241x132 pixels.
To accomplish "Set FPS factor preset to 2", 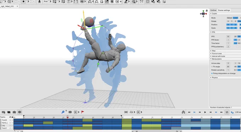I will click(x=239, y=40).
